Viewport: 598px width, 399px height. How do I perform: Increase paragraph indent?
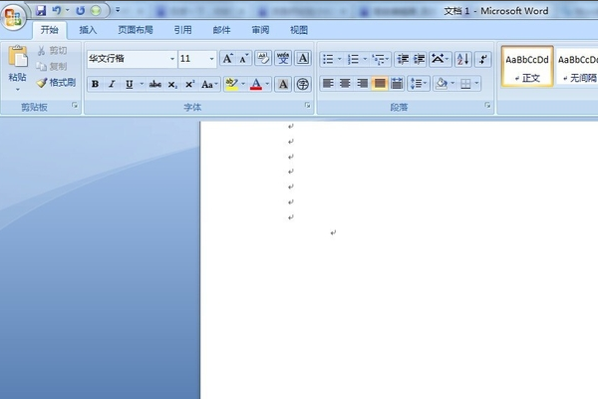(x=420, y=59)
